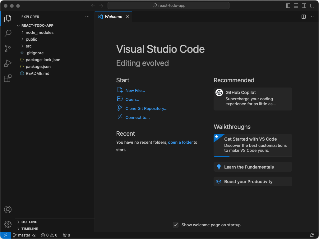Click the VS Code logo on Welcome tab
Screen dimensions: 319x239
point(100,17)
